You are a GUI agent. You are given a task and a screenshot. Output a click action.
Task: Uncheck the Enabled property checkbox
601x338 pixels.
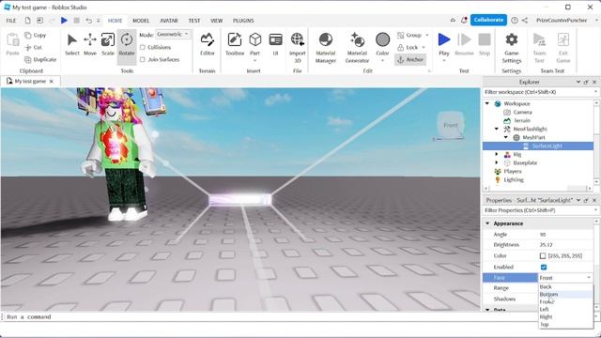point(544,267)
